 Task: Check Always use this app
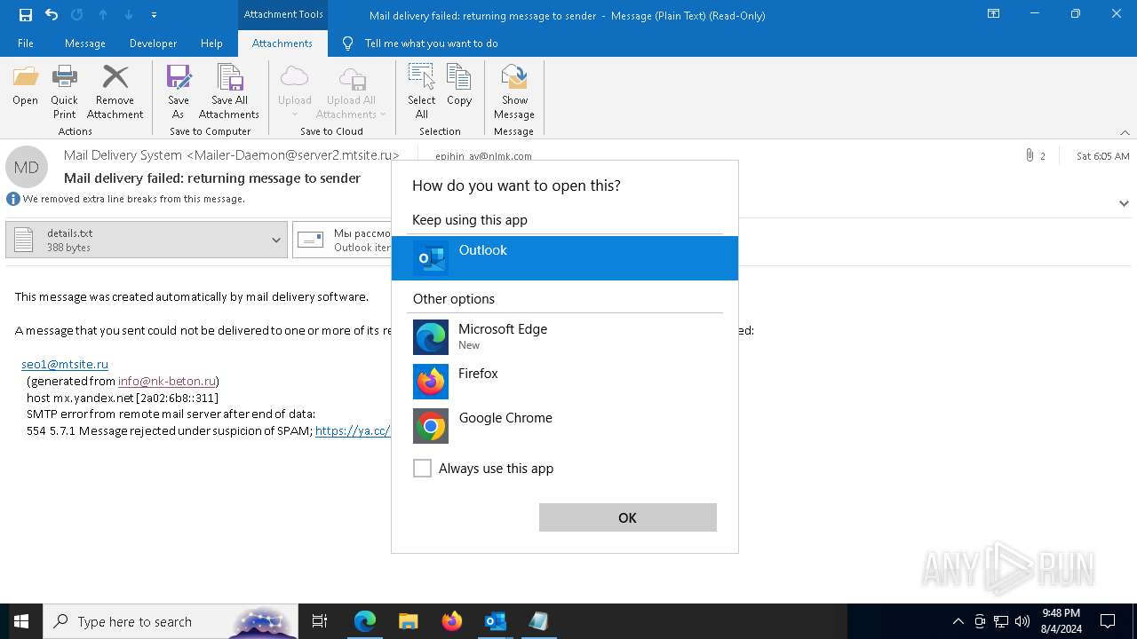423,469
